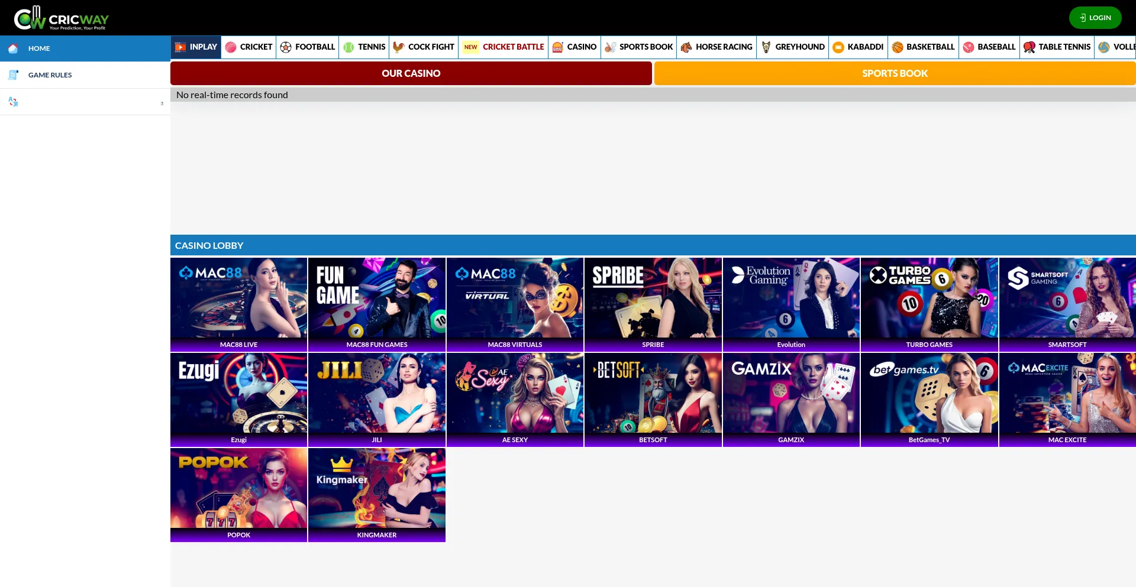Viewport: 1136px width, 587px height.
Task: Choose the Evolution Gaming card
Action: (791, 304)
